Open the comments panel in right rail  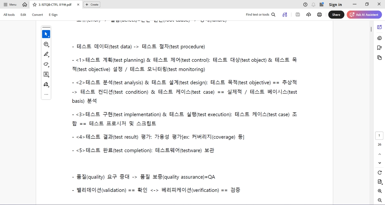click(379, 38)
